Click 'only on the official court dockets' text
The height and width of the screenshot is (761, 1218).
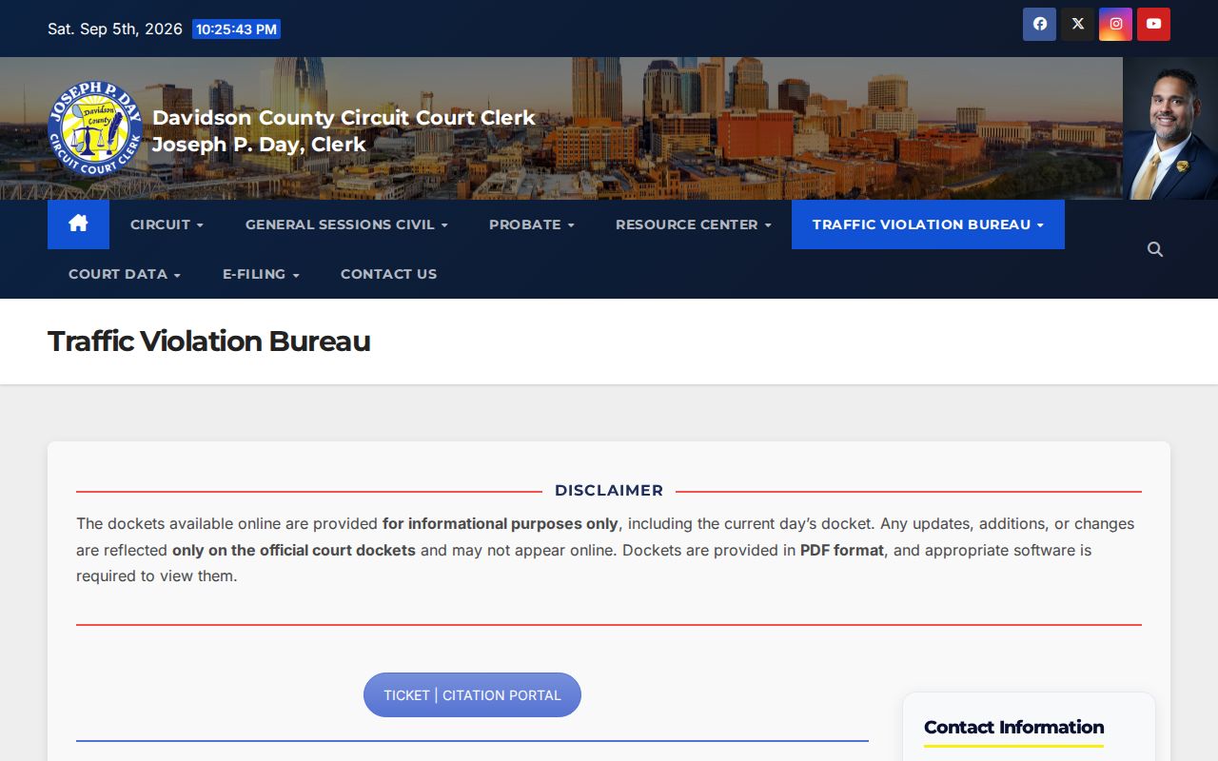(294, 550)
